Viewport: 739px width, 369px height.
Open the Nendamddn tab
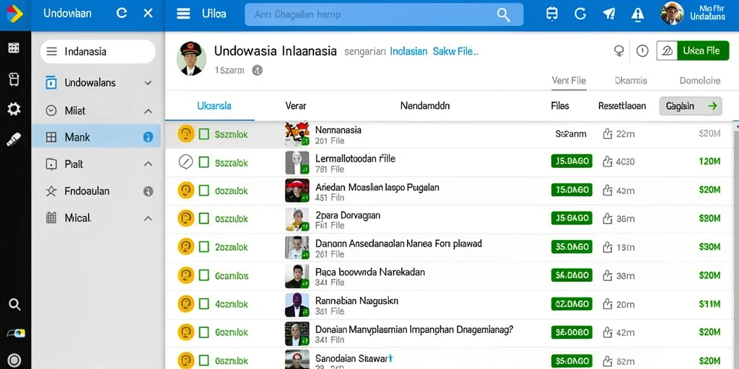(424, 106)
